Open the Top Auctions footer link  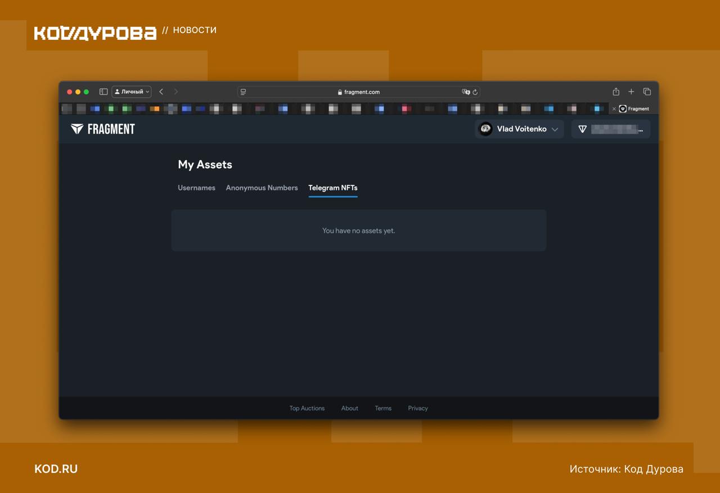tap(307, 408)
